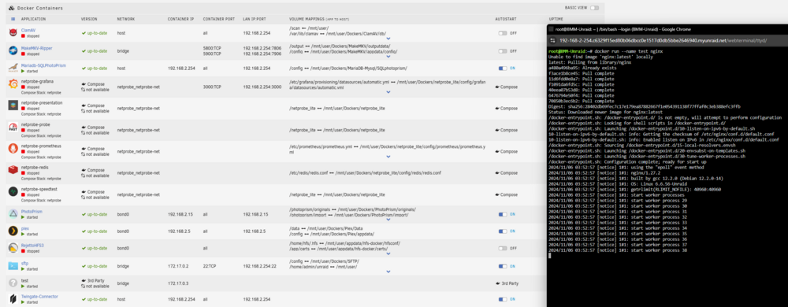Click the netprobe-probe FAST icon

point(13,128)
